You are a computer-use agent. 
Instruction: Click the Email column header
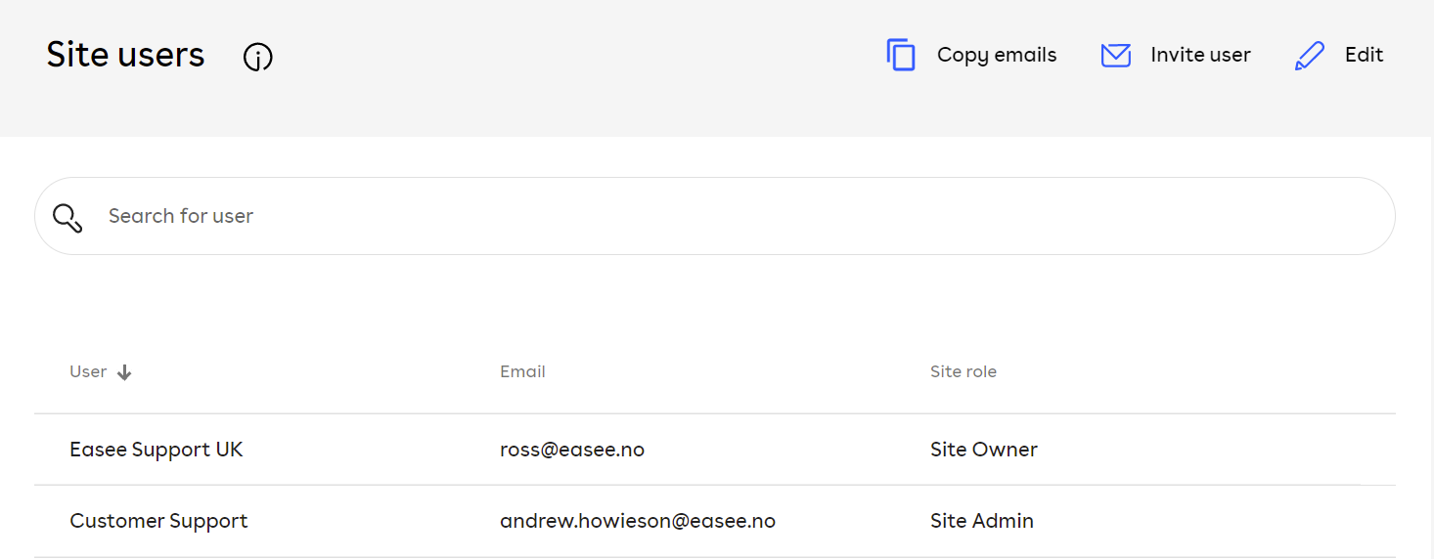pos(522,371)
